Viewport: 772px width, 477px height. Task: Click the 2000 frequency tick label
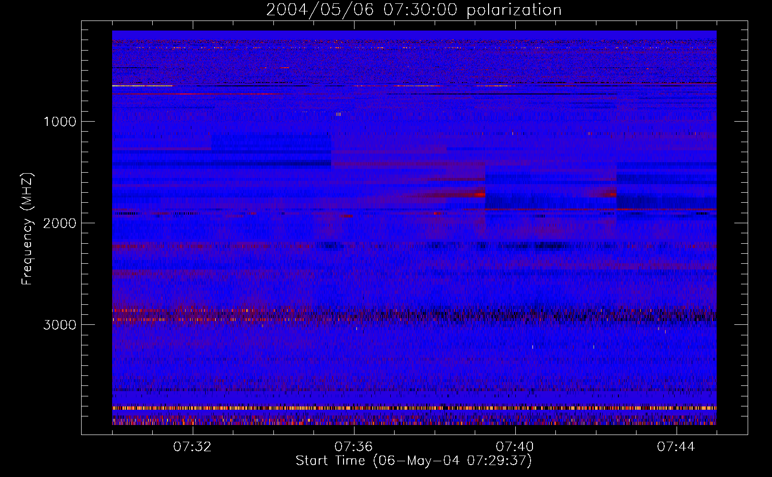click(60, 223)
